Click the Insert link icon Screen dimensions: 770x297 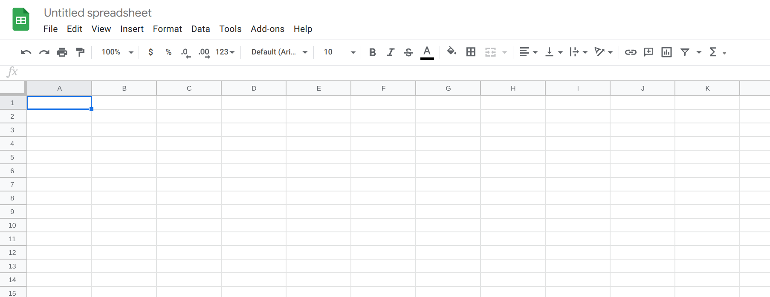[x=630, y=52]
